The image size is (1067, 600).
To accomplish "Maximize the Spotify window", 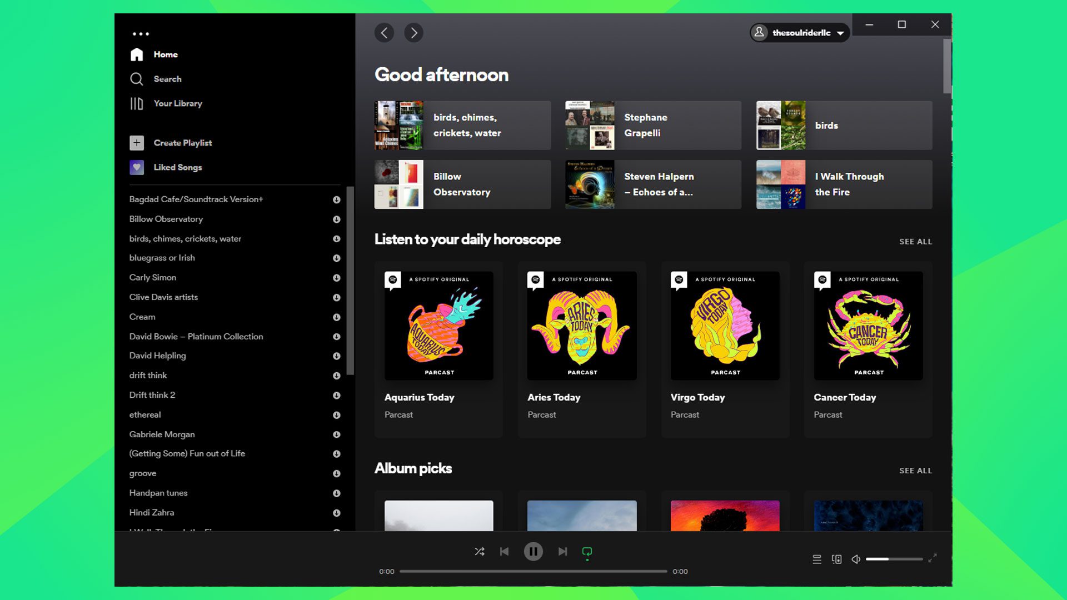I will point(902,24).
